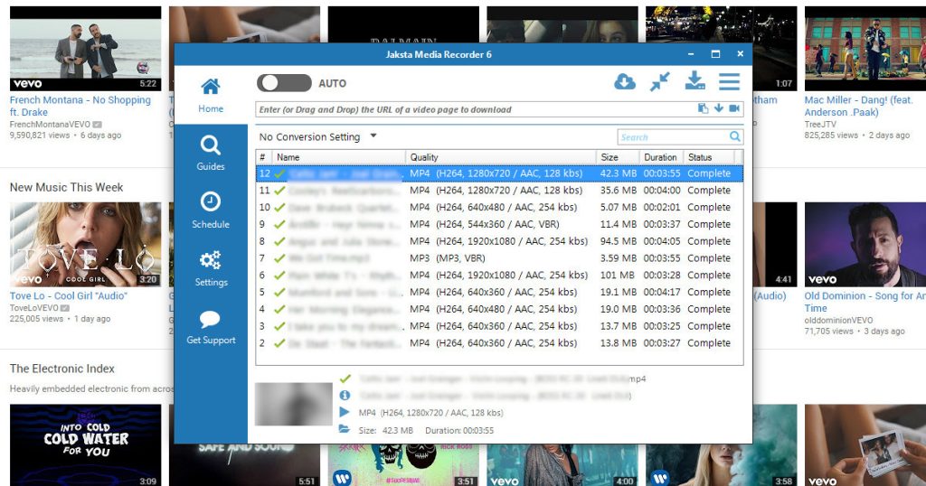This screenshot has width=926, height=486.
Task: Click the paste URL clipboard icon
Action: pyautogui.click(x=703, y=109)
